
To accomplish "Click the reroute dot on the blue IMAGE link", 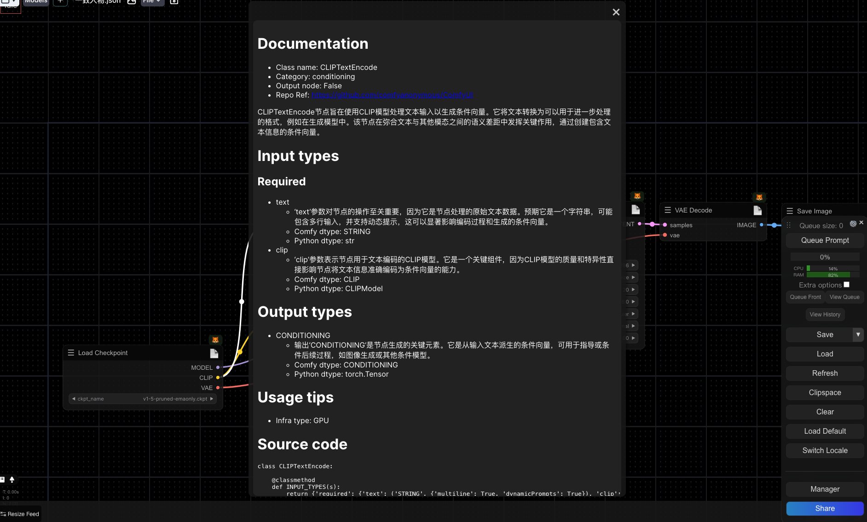I will point(775,225).
